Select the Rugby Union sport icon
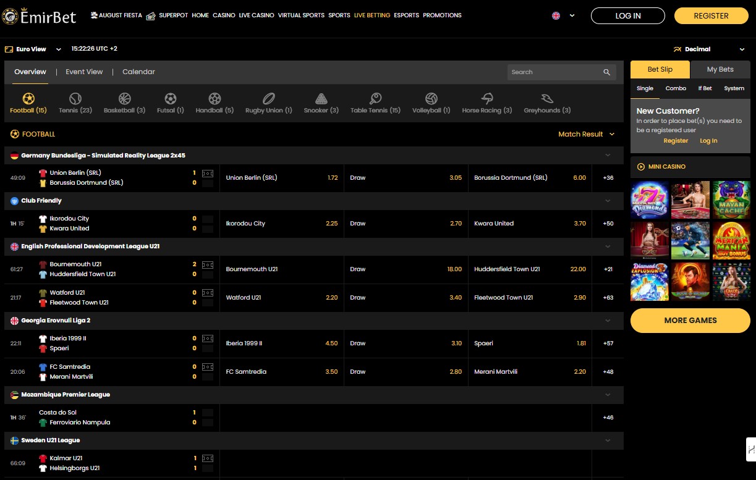The width and height of the screenshot is (756, 480). tap(268, 99)
